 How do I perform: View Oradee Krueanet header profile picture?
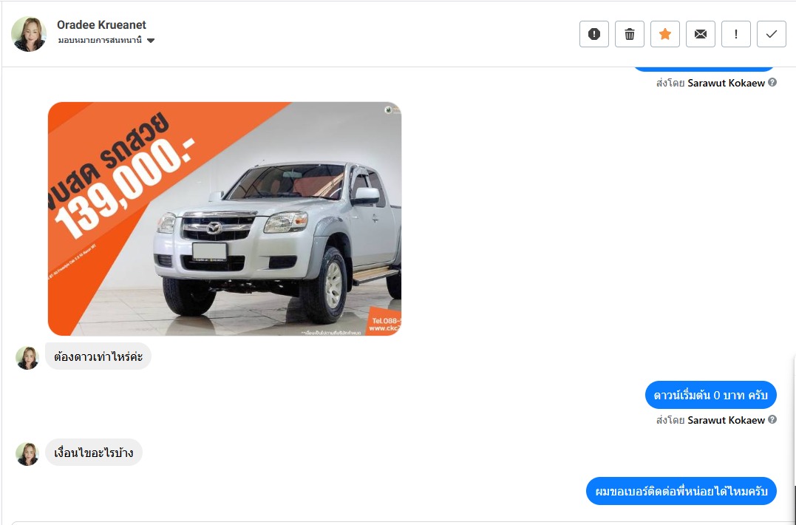point(29,34)
